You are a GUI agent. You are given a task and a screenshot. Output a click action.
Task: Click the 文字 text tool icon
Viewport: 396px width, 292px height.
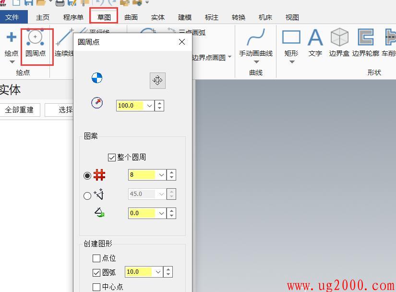point(315,38)
